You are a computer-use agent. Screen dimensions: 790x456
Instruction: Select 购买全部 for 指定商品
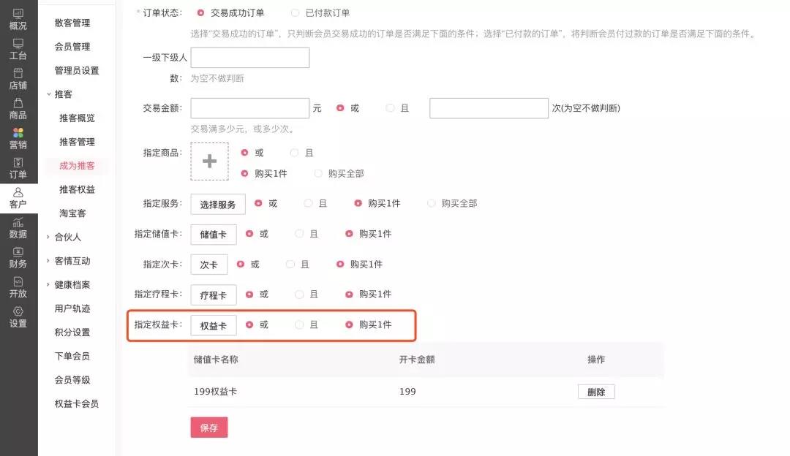pyautogui.click(x=318, y=173)
